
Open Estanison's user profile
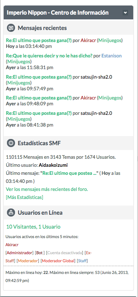[x=111, y=56]
